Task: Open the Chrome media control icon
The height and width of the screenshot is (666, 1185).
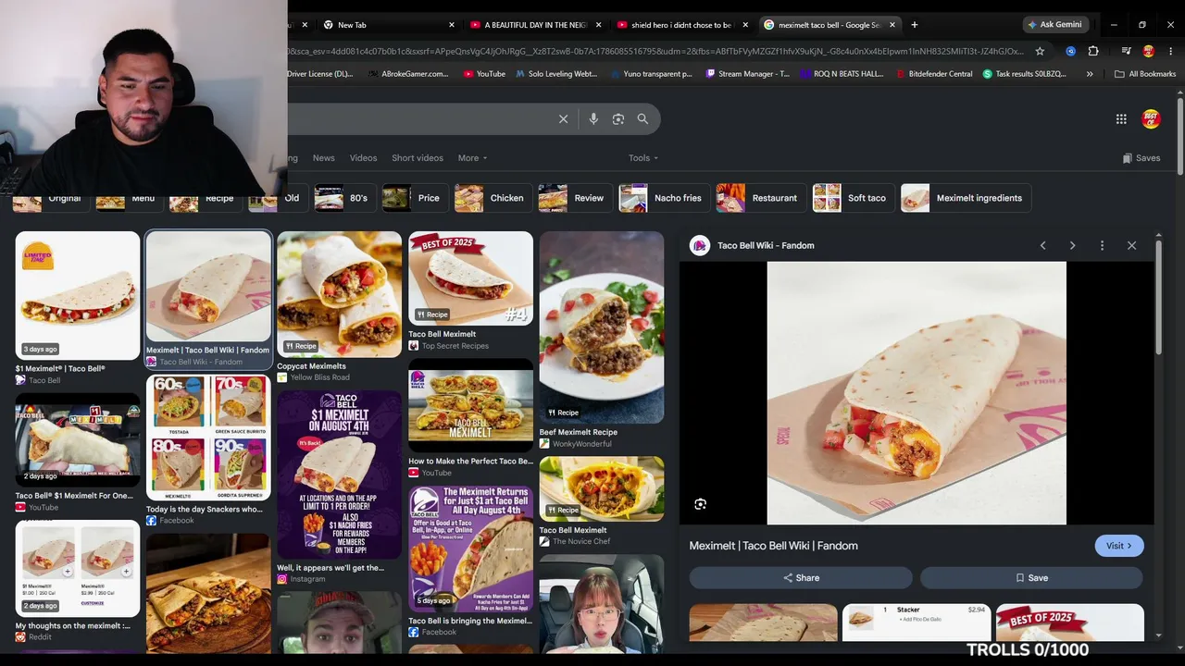Action: (x=1126, y=51)
